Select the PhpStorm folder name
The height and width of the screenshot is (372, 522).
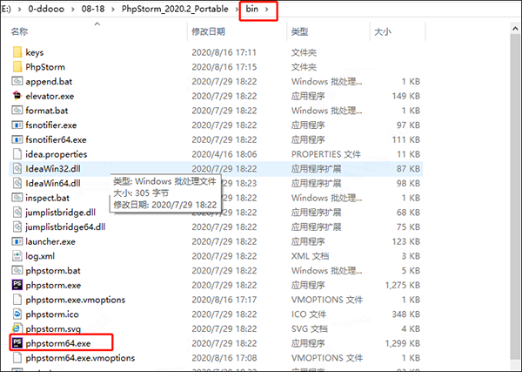click(x=45, y=67)
